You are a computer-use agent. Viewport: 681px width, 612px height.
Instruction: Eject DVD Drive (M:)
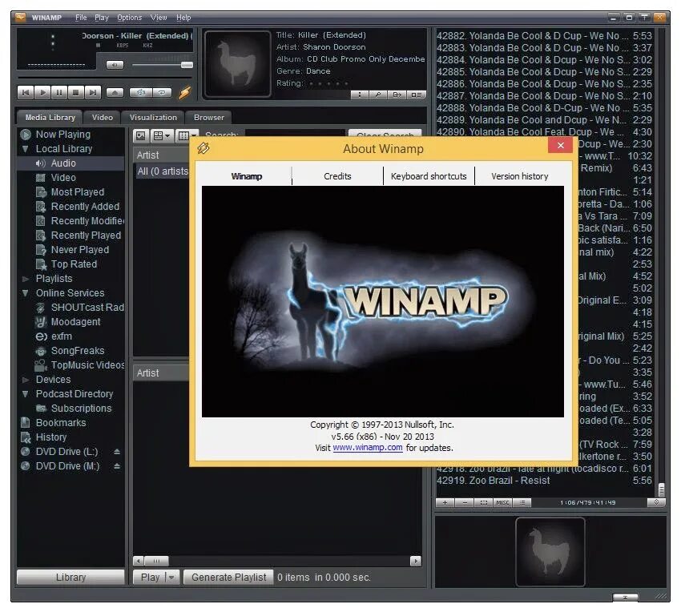117,466
